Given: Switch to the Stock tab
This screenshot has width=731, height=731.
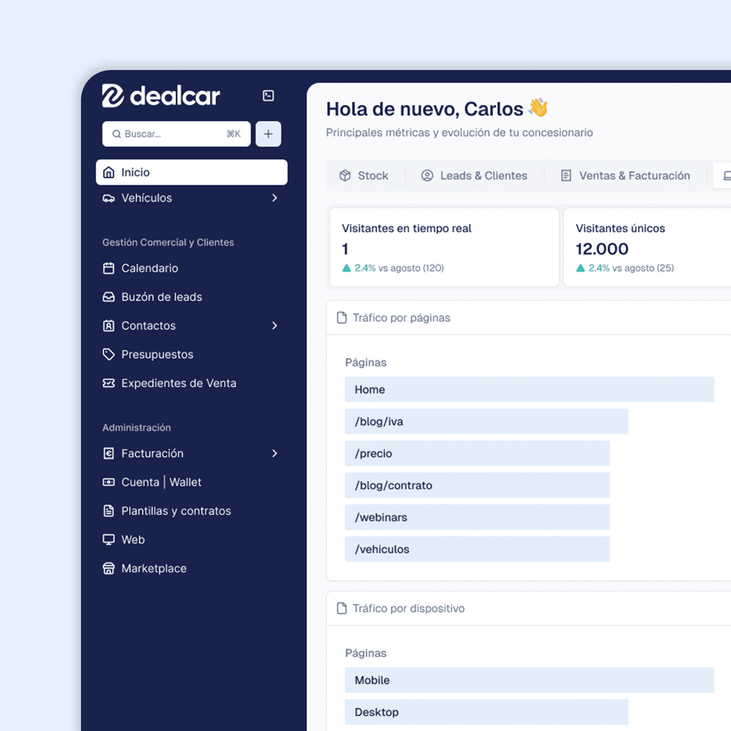Looking at the screenshot, I should pos(364,175).
